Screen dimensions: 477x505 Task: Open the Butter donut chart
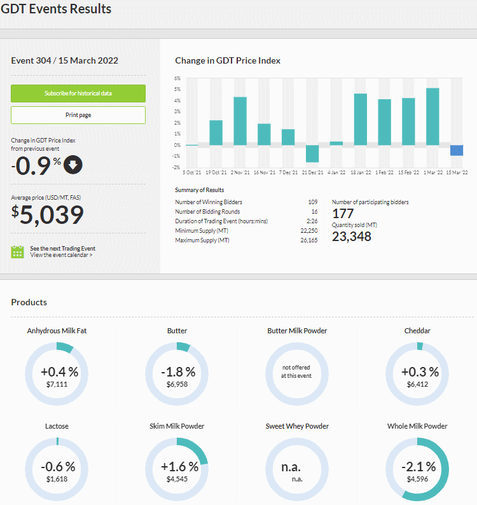177,374
